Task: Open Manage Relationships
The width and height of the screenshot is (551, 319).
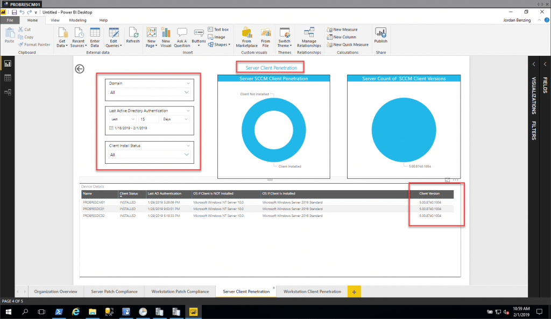Action: pyautogui.click(x=309, y=38)
